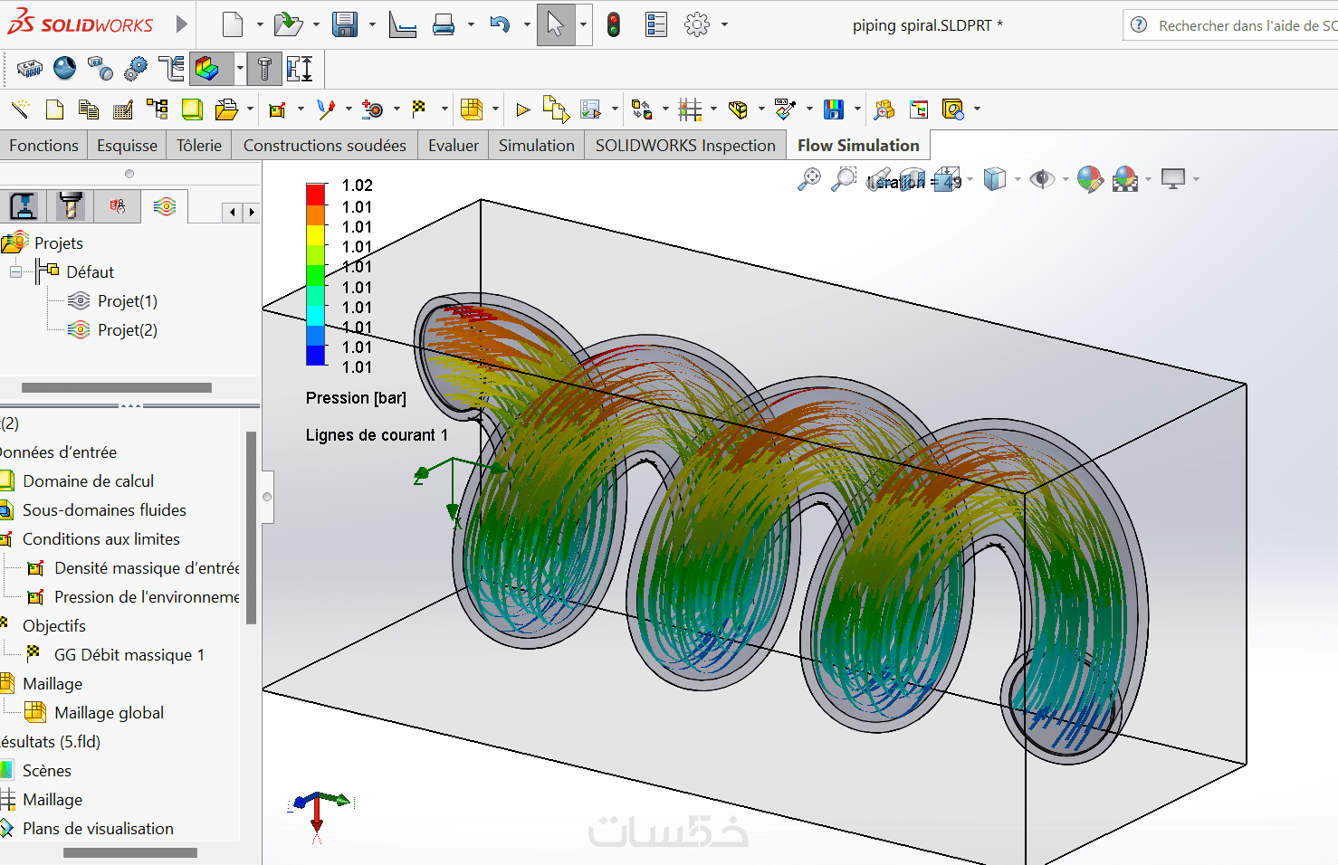Select Projet(2) in the project tree

[128, 330]
